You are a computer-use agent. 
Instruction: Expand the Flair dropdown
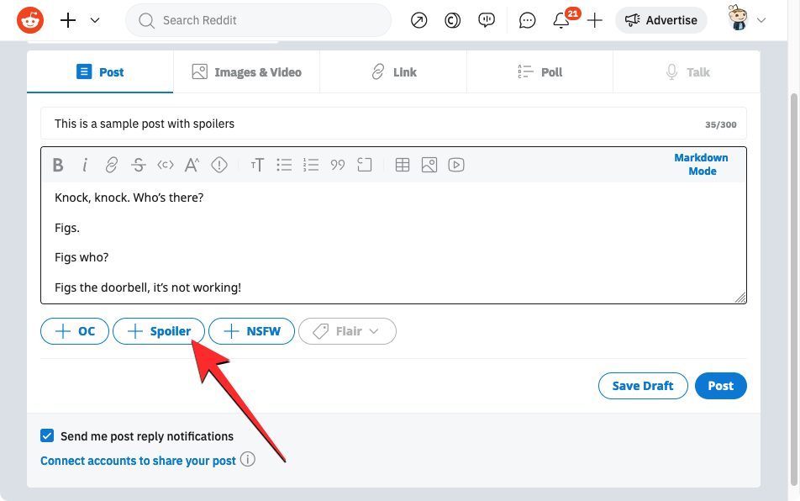(x=347, y=331)
